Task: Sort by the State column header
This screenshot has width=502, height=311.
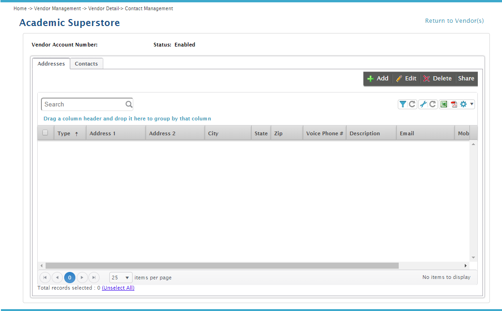Action: tap(261, 133)
